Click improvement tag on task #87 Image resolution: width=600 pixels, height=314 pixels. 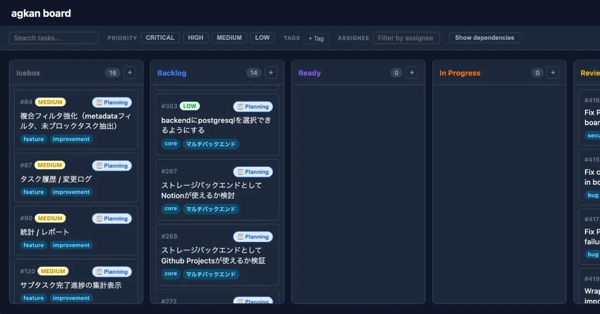[71, 192]
